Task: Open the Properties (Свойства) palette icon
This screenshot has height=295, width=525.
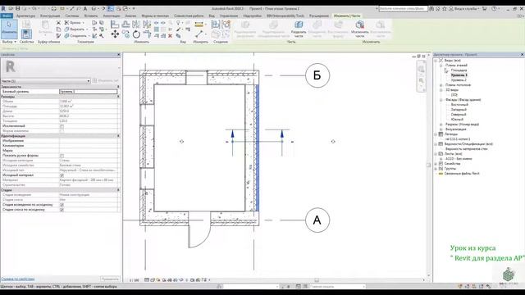Action: [26, 34]
